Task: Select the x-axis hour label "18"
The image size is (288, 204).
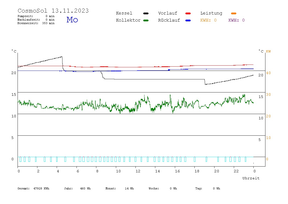Action: tap(197, 171)
